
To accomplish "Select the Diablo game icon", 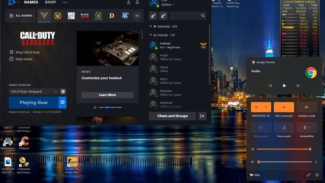I will 112,16.
